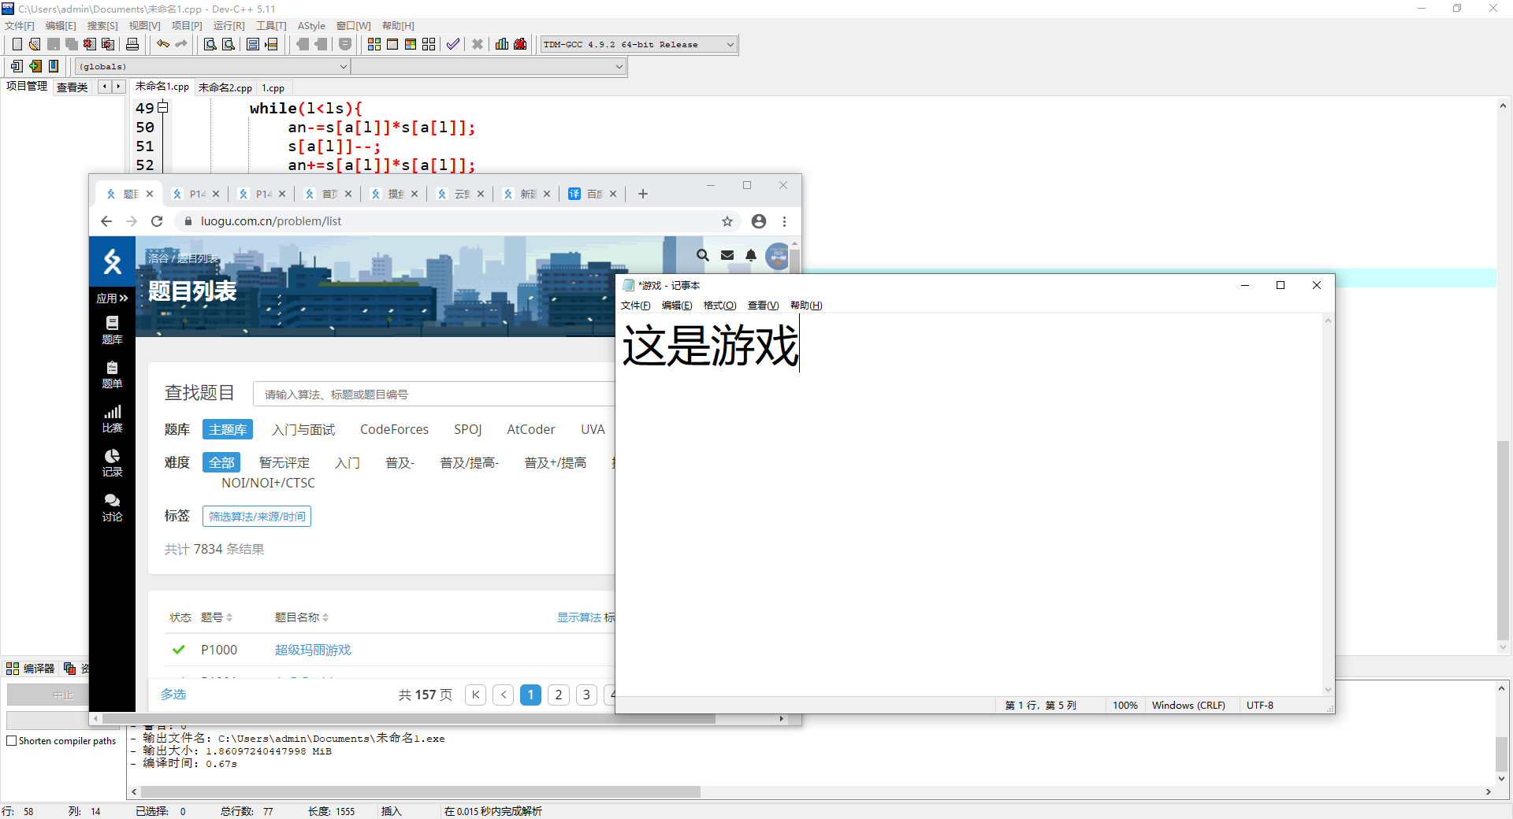The height and width of the screenshot is (819, 1513).
Task: Click the browser page horizontal scrollbar
Action: (409, 718)
